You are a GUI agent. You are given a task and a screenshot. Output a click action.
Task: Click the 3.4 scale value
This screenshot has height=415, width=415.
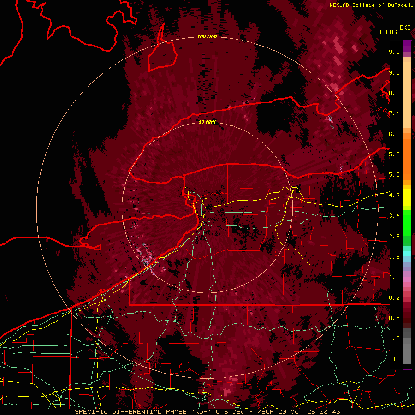pos(394,216)
